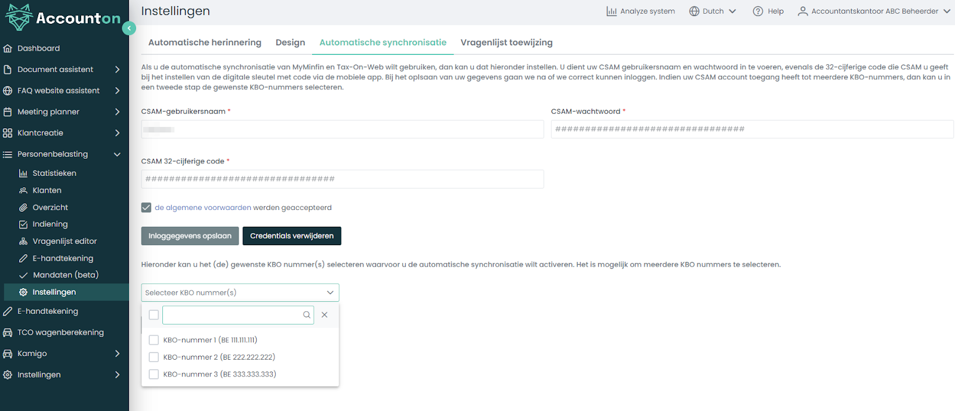Click the Dashboard home icon
This screenshot has width=955, height=411.
pos(8,48)
